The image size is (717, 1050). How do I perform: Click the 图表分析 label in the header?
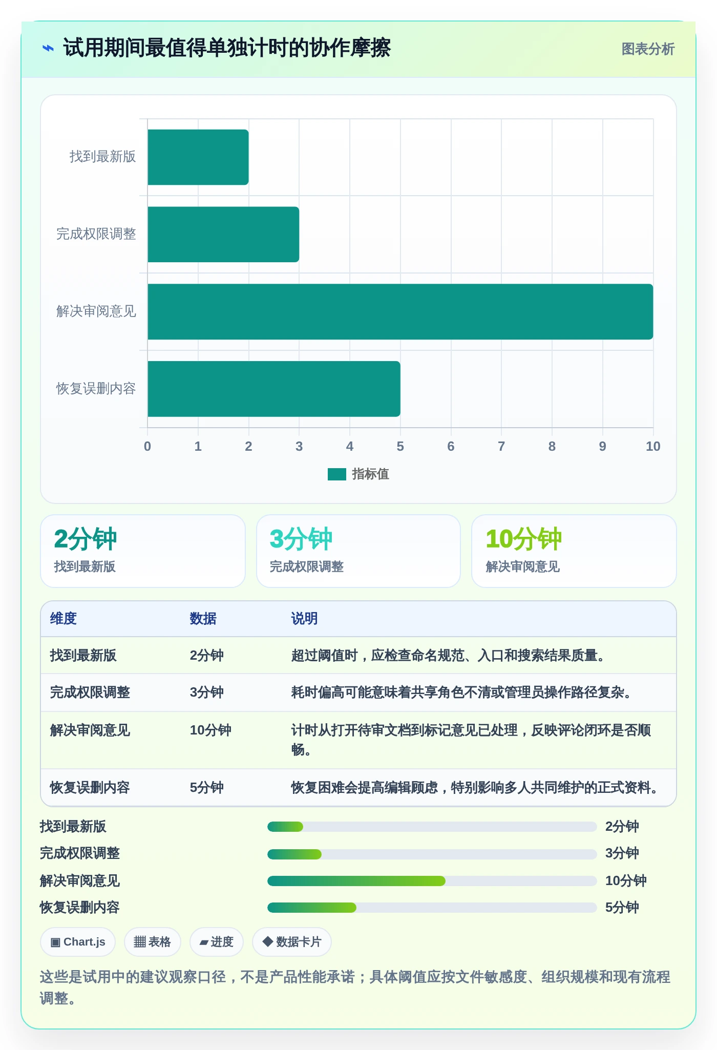(648, 49)
